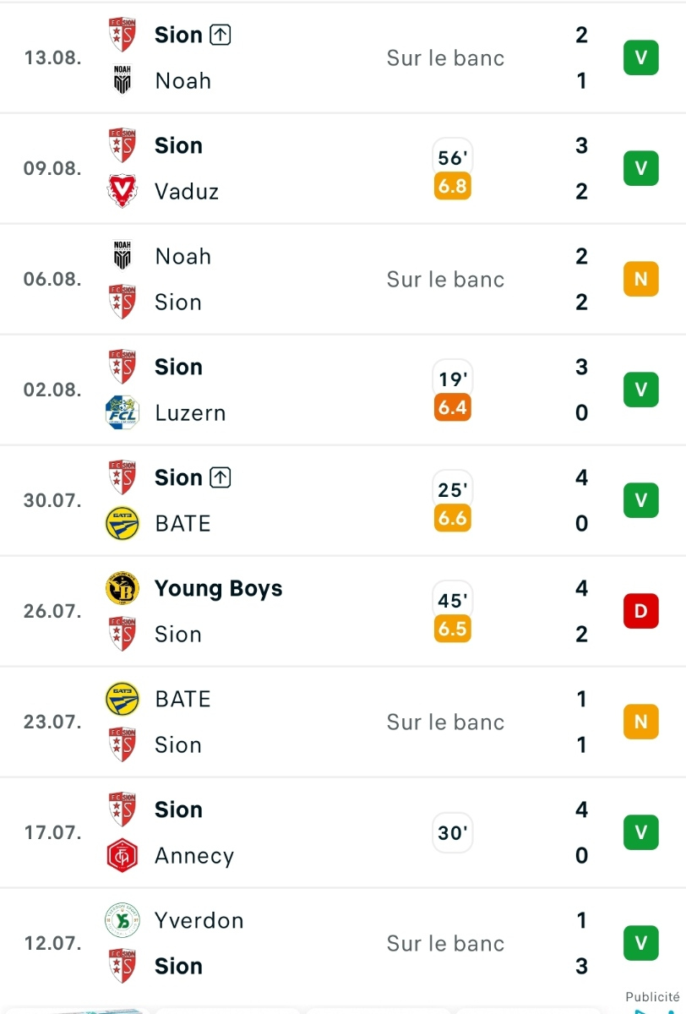The image size is (686, 1014).
Task: Tap the qualification arrow icon in 13.08 match
Action: point(220,35)
